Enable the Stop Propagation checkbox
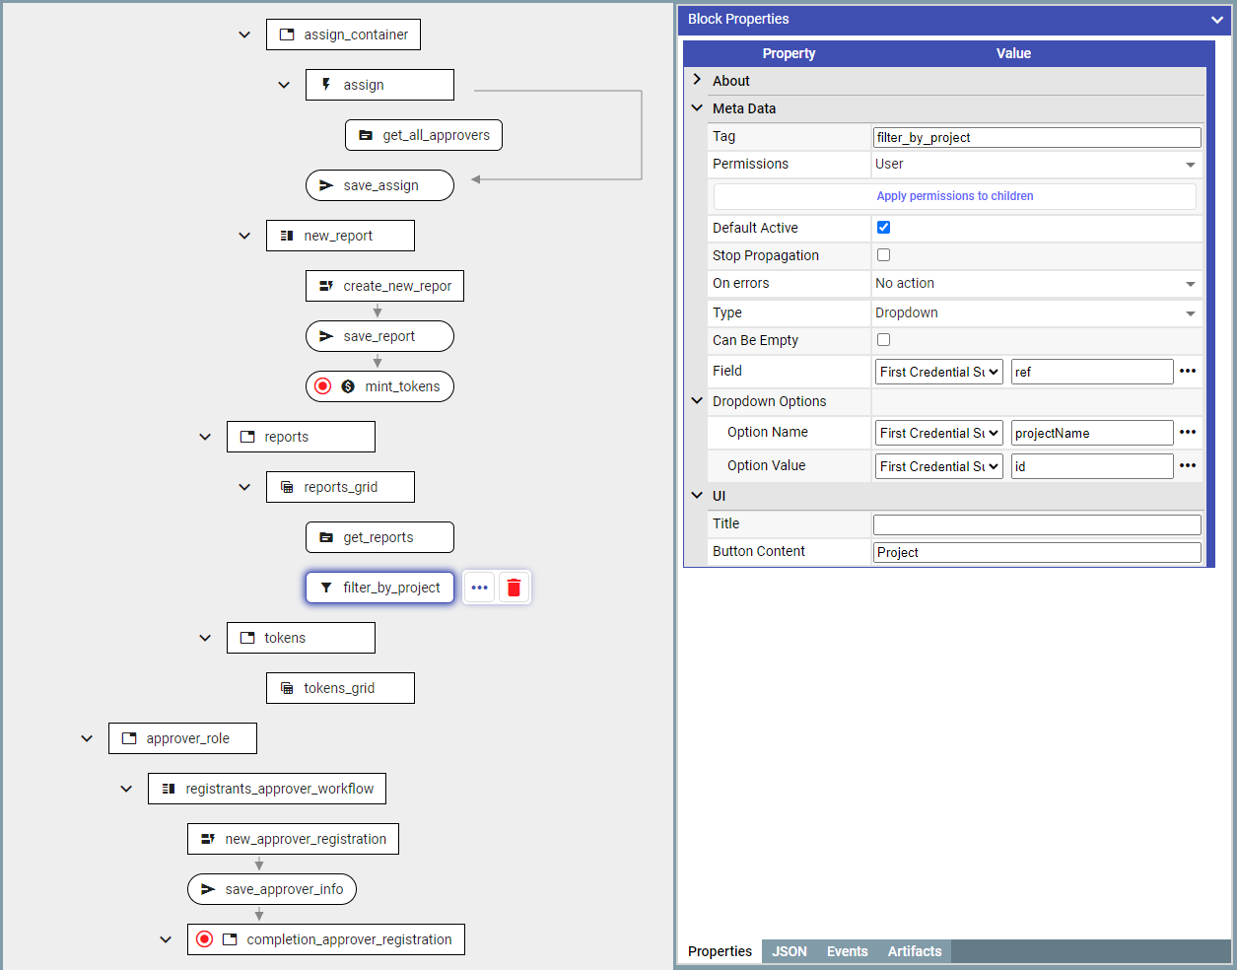 click(883, 255)
